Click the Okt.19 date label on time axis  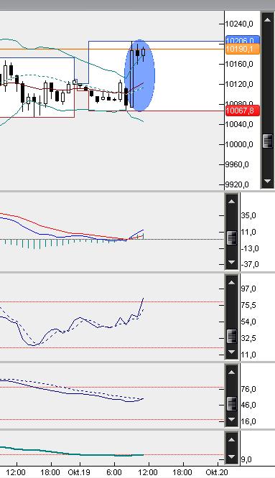click(79, 472)
